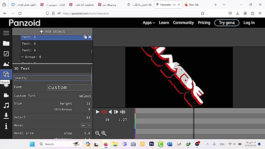The height and width of the screenshot is (149, 265).
Task: Zoom in the timeline
Action: [104, 133]
